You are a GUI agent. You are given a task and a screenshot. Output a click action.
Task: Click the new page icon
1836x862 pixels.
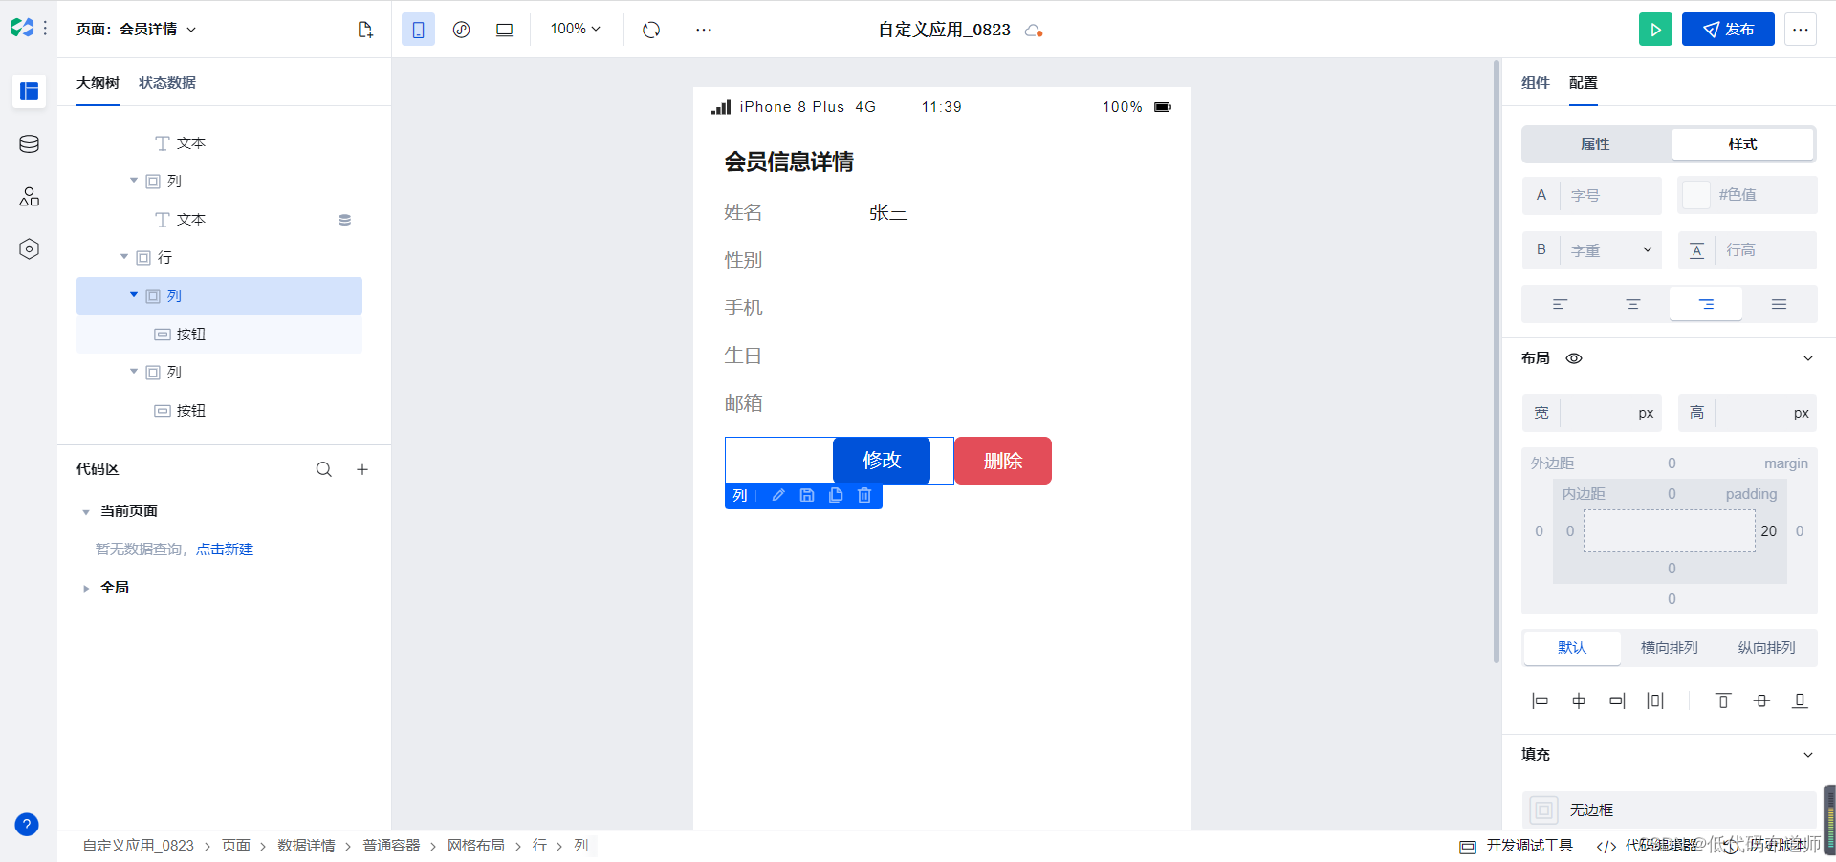(365, 30)
